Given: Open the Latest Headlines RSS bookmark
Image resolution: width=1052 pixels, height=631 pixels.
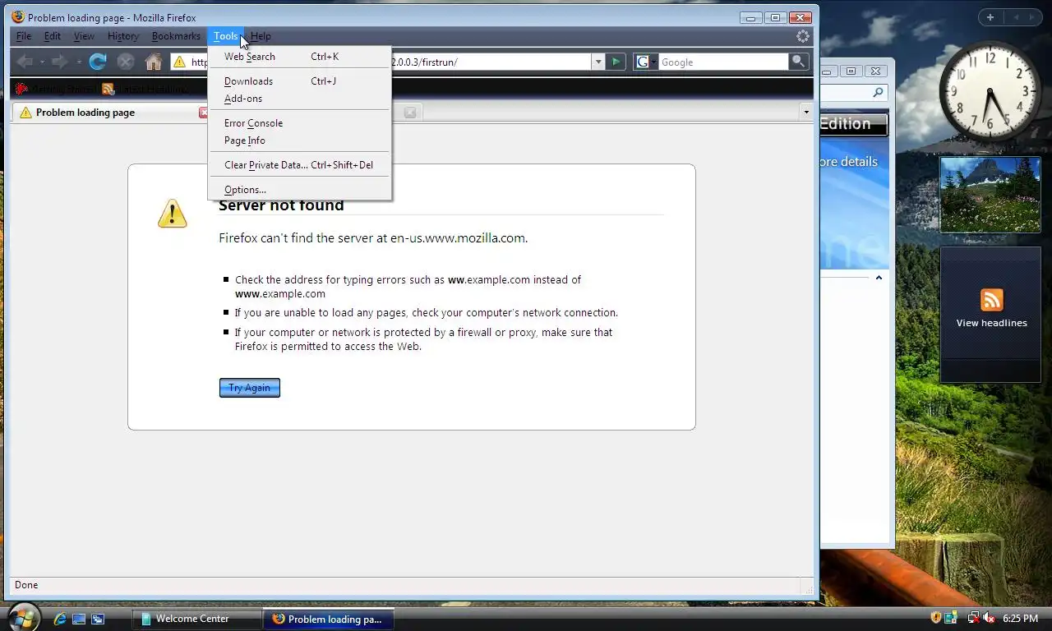Looking at the screenshot, I should point(145,89).
